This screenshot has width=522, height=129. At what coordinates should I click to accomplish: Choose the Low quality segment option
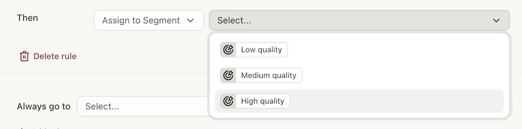tap(254, 50)
